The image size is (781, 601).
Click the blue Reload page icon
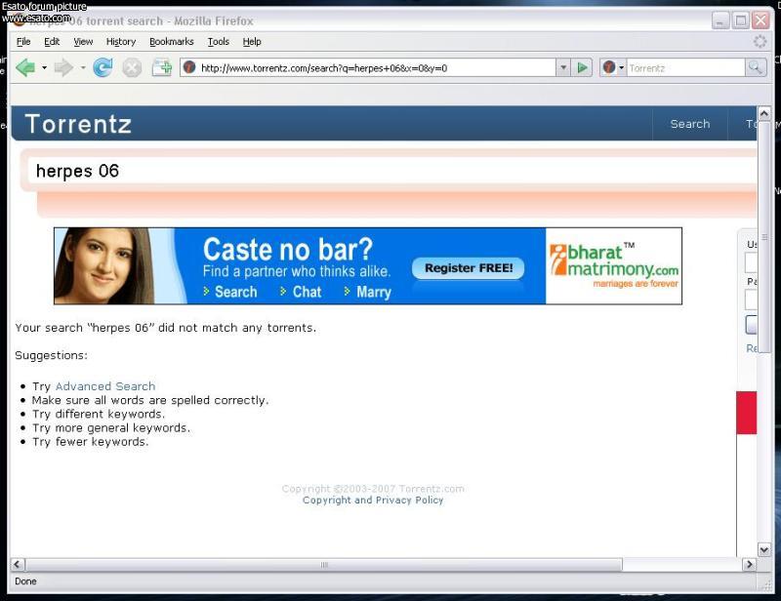(x=103, y=67)
